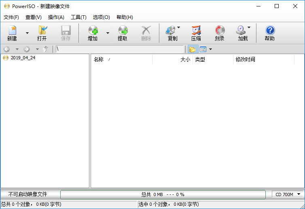
Task: Click 不可启动映像文件 status button
Action: click(28, 194)
